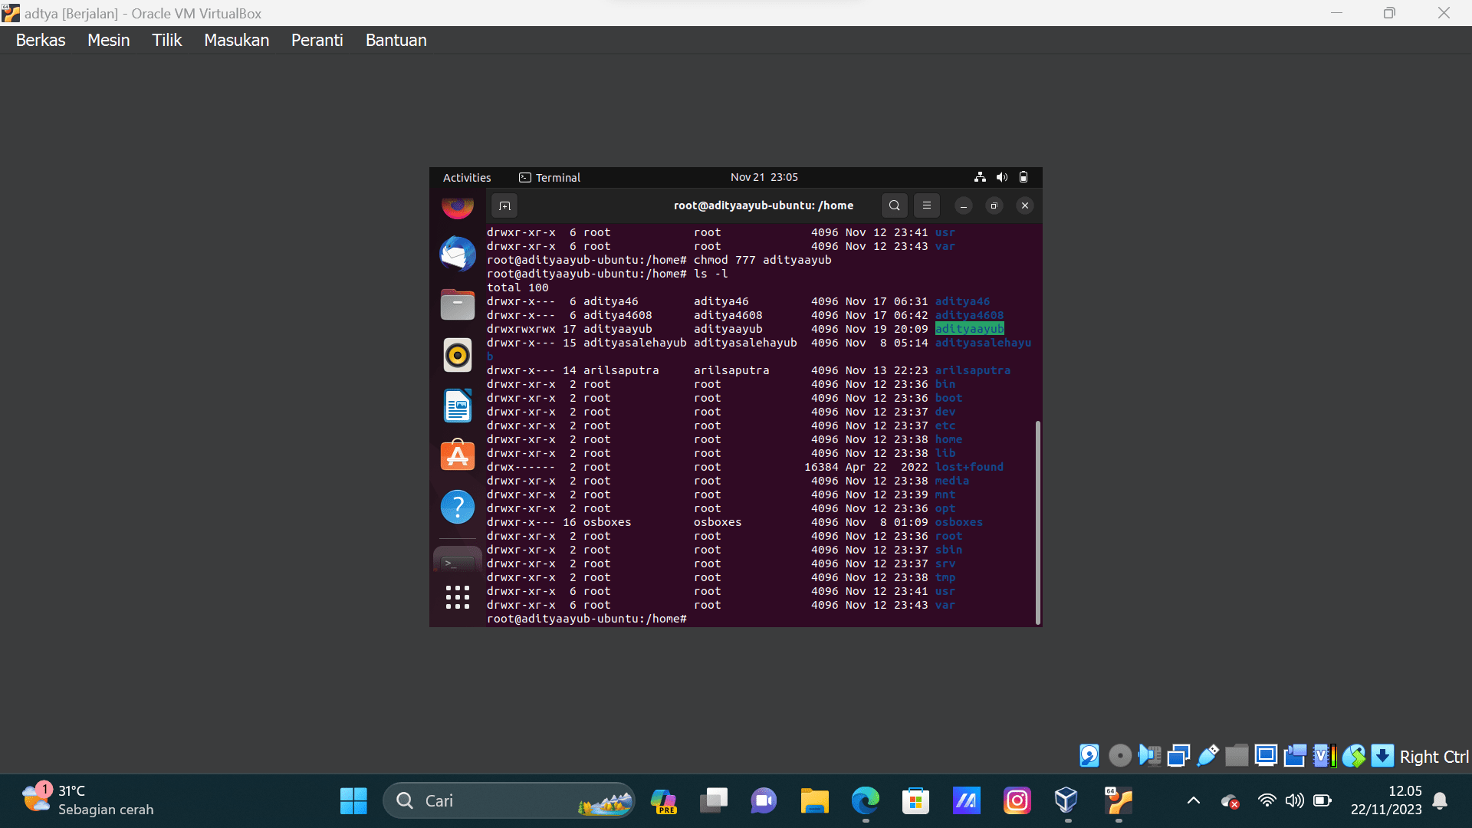Image resolution: width=1472 pixels, height=828 pixels.
Task: Click VirtualBox recording indicator
Action: (x=1295, y=756)
